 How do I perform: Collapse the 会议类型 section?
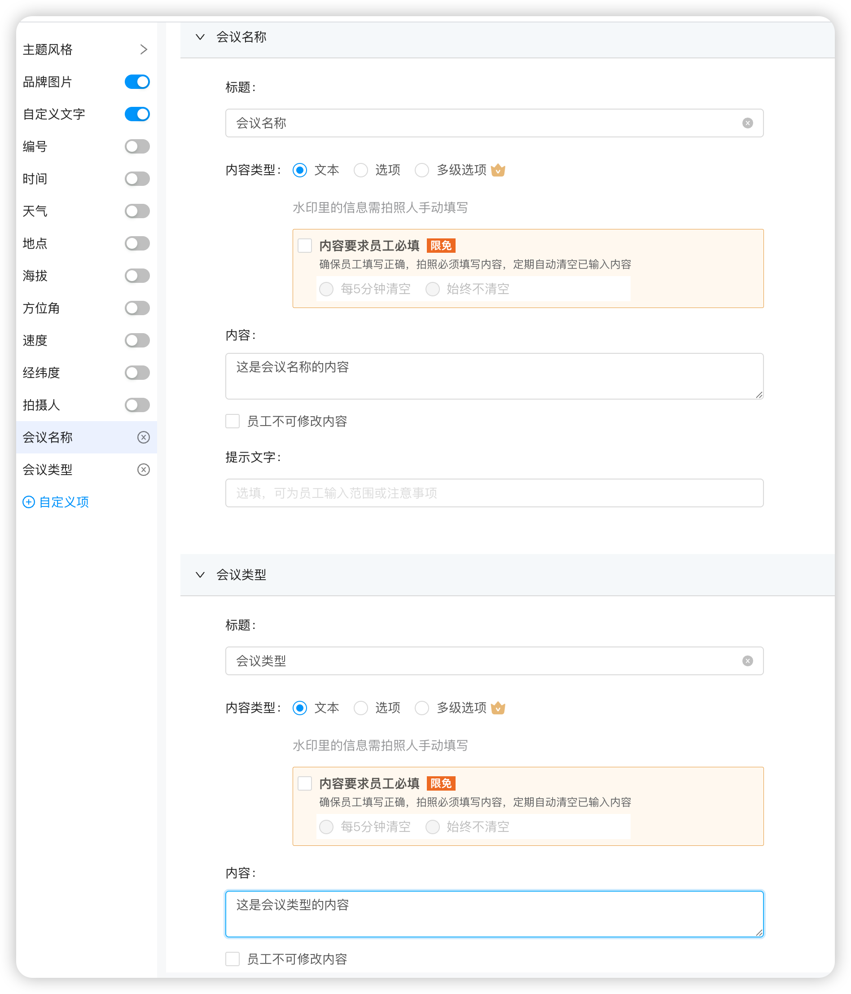click(x=200, y=575)
